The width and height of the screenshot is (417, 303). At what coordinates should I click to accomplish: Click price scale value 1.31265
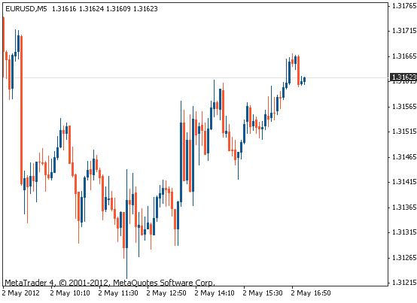(404, 257)
